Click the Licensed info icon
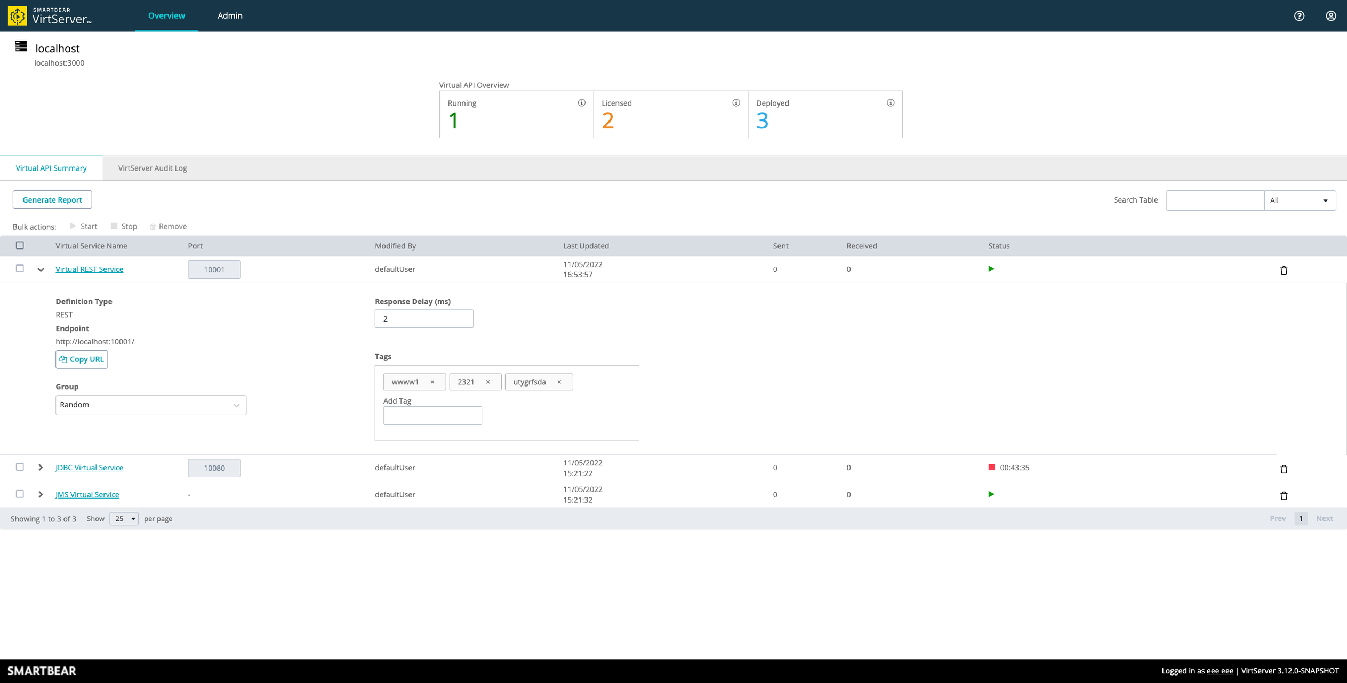The width and height of the screenshot is (1347, 683). pyautogui.click(x=736, y=103)
